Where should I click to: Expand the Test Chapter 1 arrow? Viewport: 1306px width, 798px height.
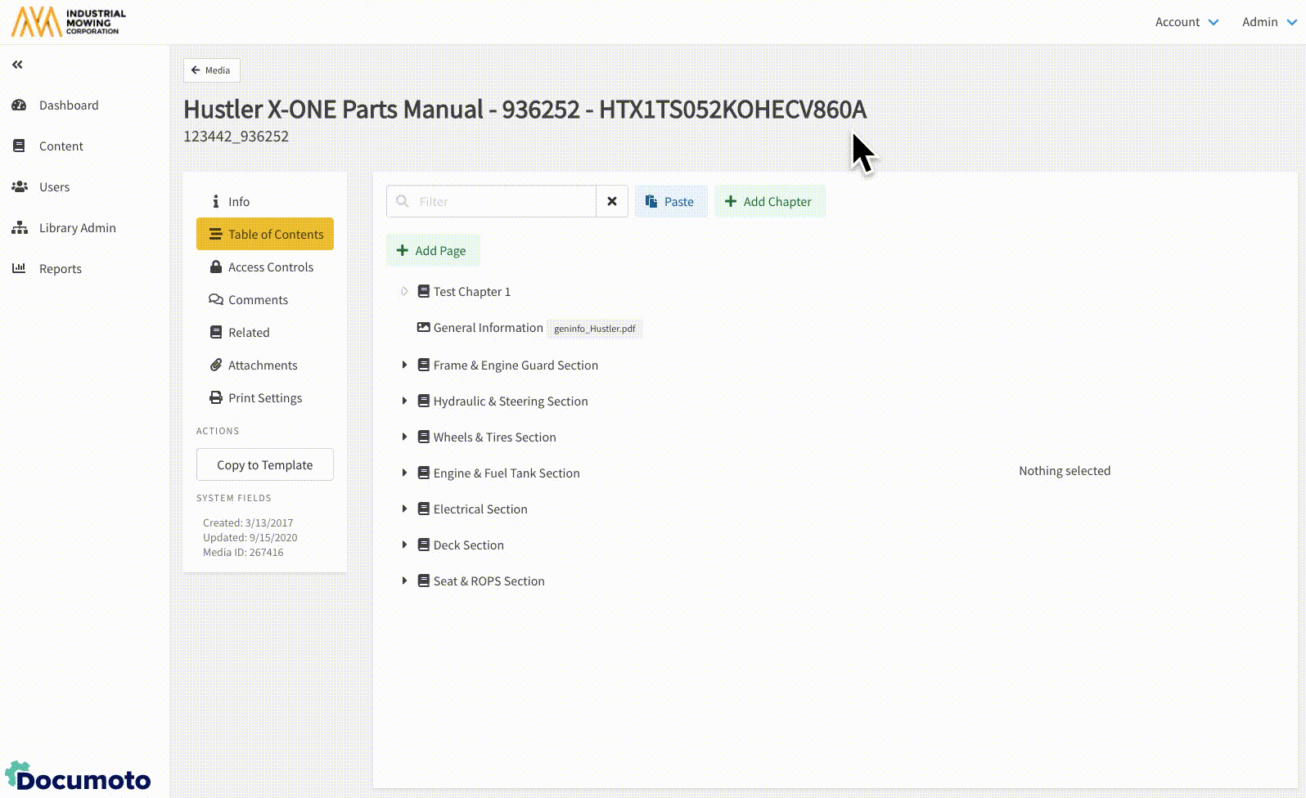click(x=404, y=292)
